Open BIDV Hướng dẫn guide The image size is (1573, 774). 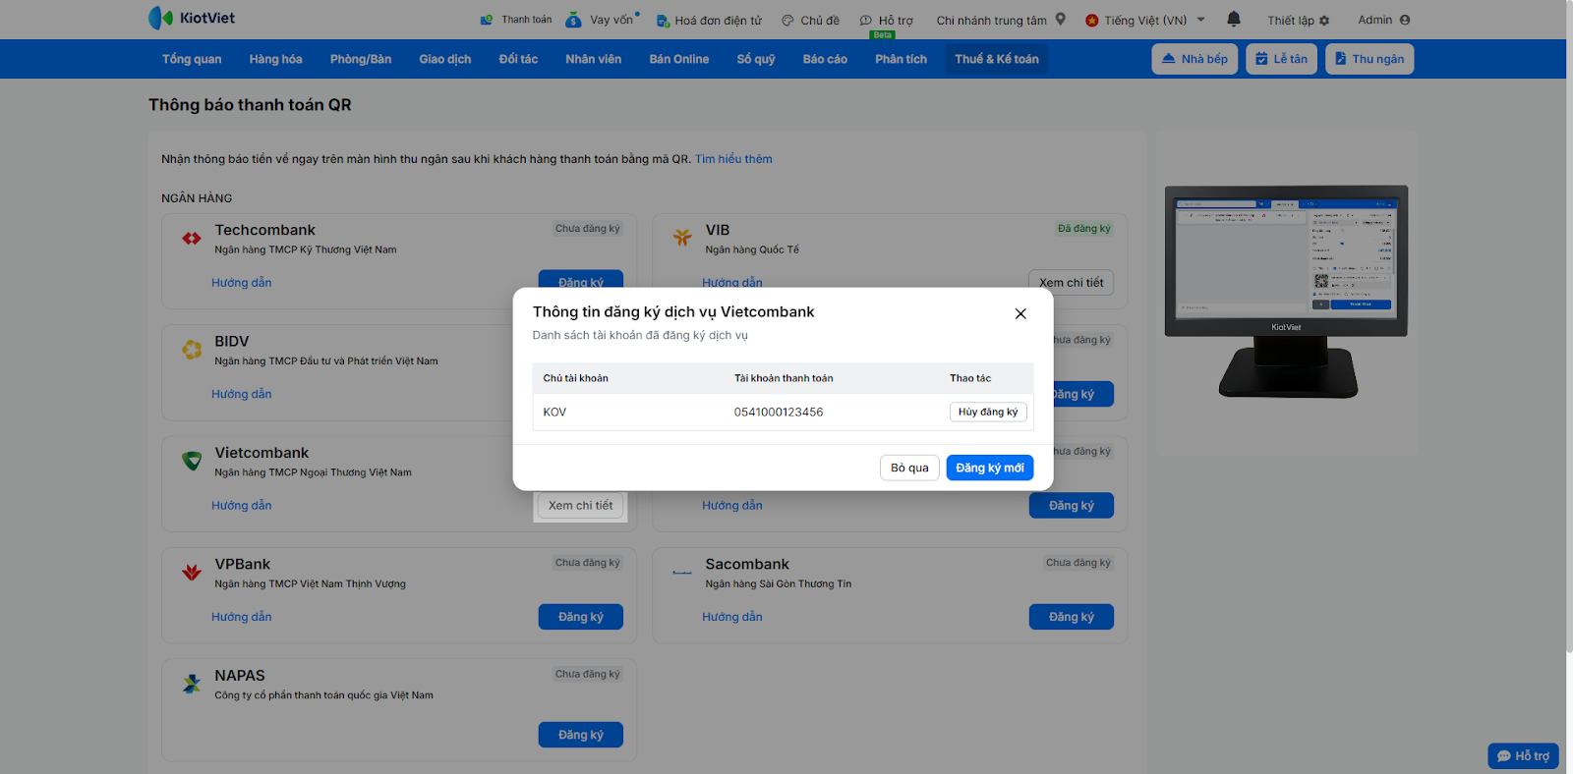242,394
